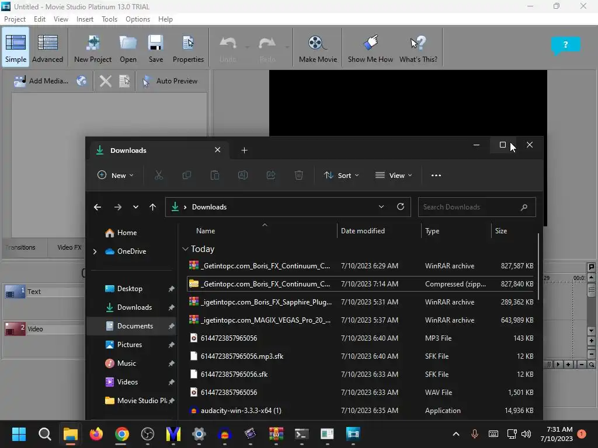Select Documents in navigation pane
The width and height of the screenshot is (598, 448).
coord(131,326)
